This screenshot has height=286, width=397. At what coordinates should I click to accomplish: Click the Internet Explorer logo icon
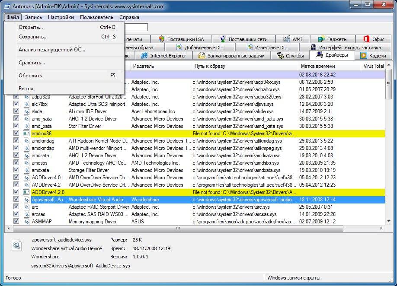coord(144,56)
